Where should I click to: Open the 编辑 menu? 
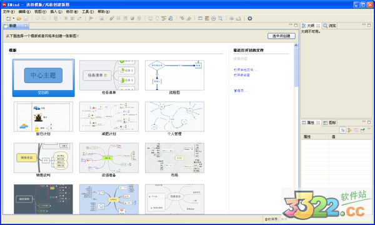pyautogui.click(x=24, y=11)
